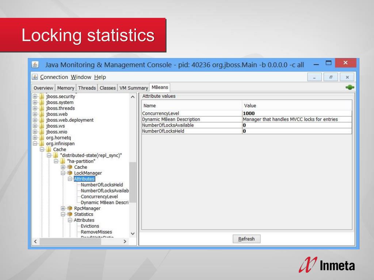Select Attributes node under Statistics
374x280 pixels.
pyautogui.click(x=84, y=220)
